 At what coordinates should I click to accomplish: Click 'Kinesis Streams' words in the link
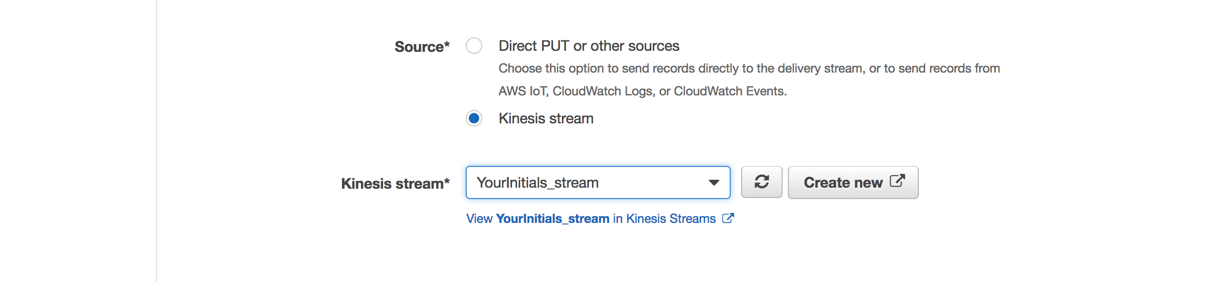tap(671, 219)
